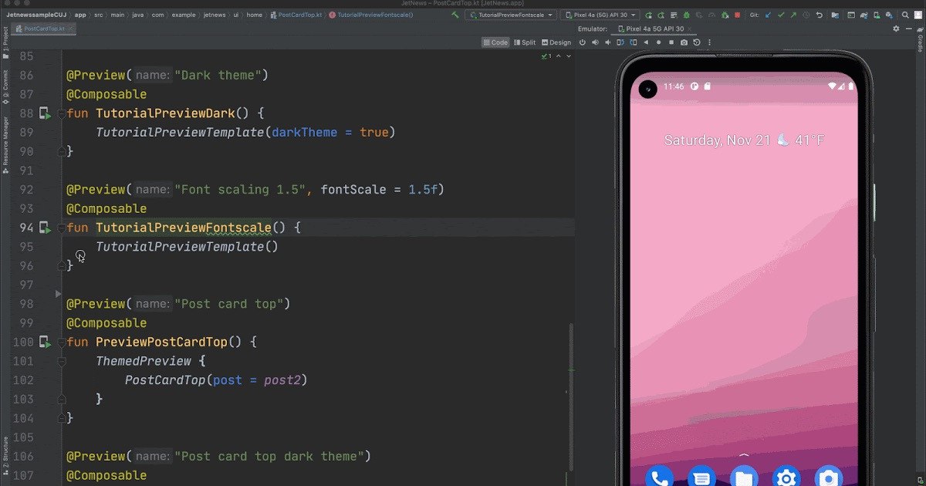
Task: Switch editor to Design view
Action: (556, 42)
